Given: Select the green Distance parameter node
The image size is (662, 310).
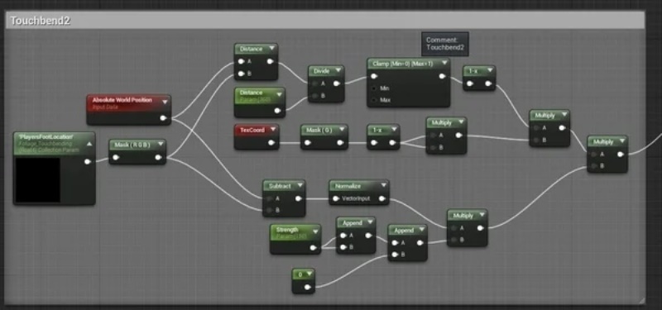Looking at the screenshot, I should [260, 102].
